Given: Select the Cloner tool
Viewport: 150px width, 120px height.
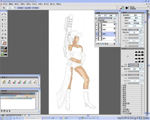Looking at the screenshot, I should (2, 30).
